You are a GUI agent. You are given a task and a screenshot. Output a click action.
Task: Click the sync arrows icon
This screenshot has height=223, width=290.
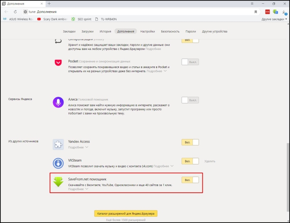(58, 41)
